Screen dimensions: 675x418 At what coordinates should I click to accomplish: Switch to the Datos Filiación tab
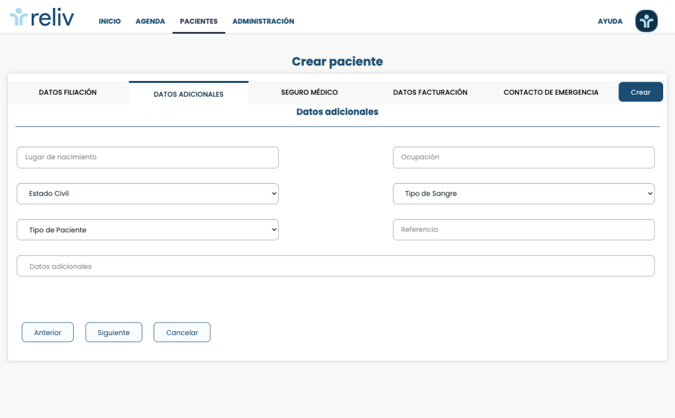[68, 92]
